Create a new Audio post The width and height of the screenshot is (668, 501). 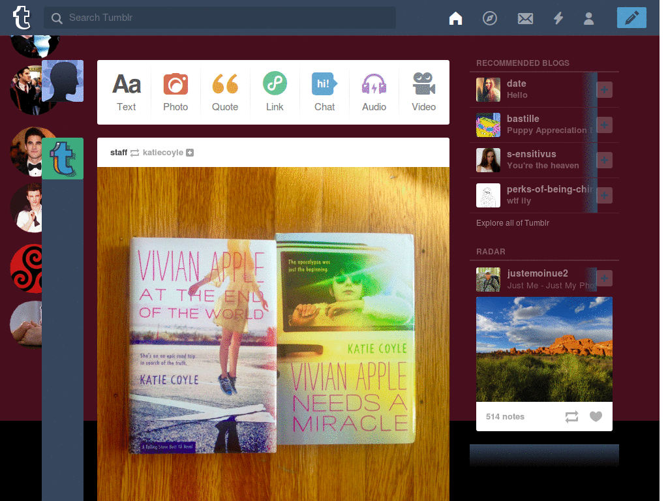pyautogui.click(x=374, y=92)
